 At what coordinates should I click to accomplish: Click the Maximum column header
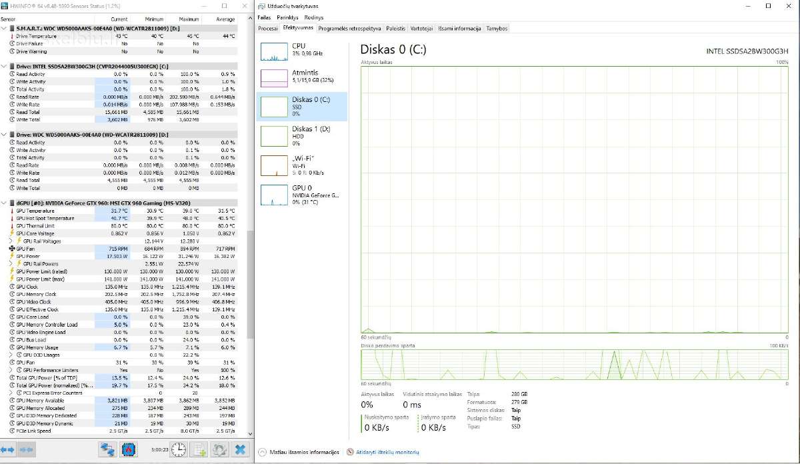click(x=189, y=19)
